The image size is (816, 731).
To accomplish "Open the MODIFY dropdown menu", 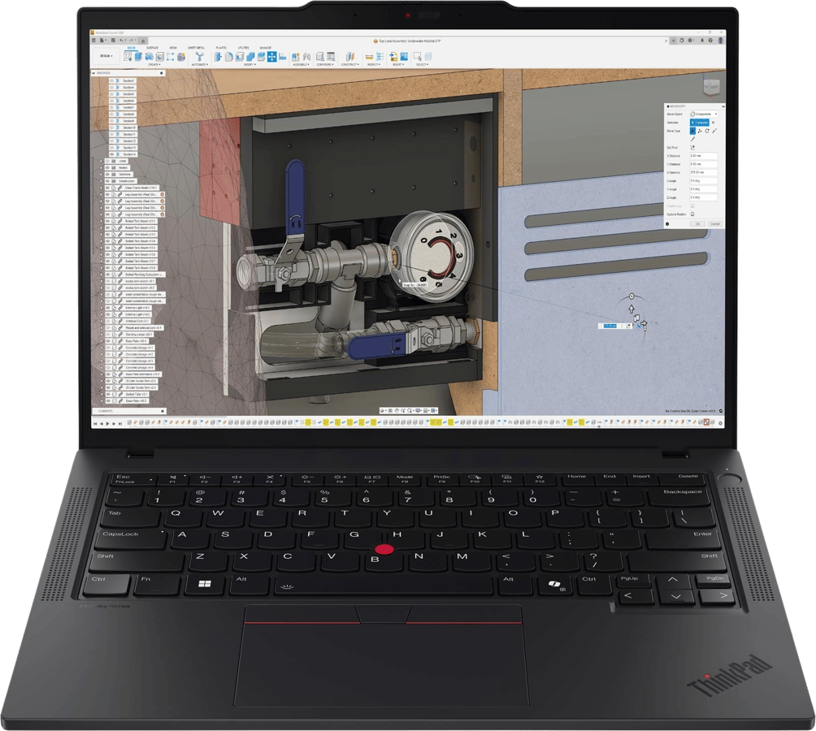I will [x=250, y=64].
